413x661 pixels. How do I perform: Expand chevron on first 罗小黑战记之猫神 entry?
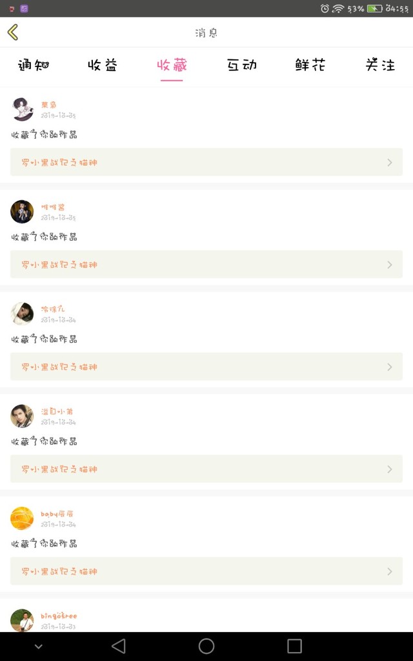[389, 162]
